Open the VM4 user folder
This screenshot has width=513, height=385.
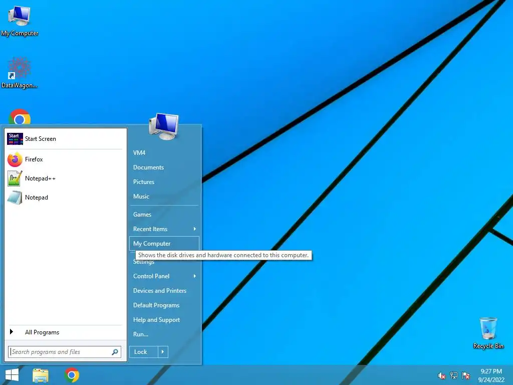click(x=164, y=153)
